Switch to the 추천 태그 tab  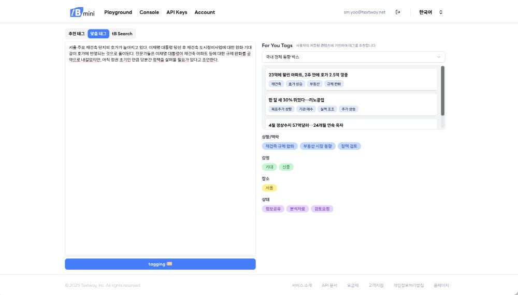pyautogui.click(x=76, y=34)
